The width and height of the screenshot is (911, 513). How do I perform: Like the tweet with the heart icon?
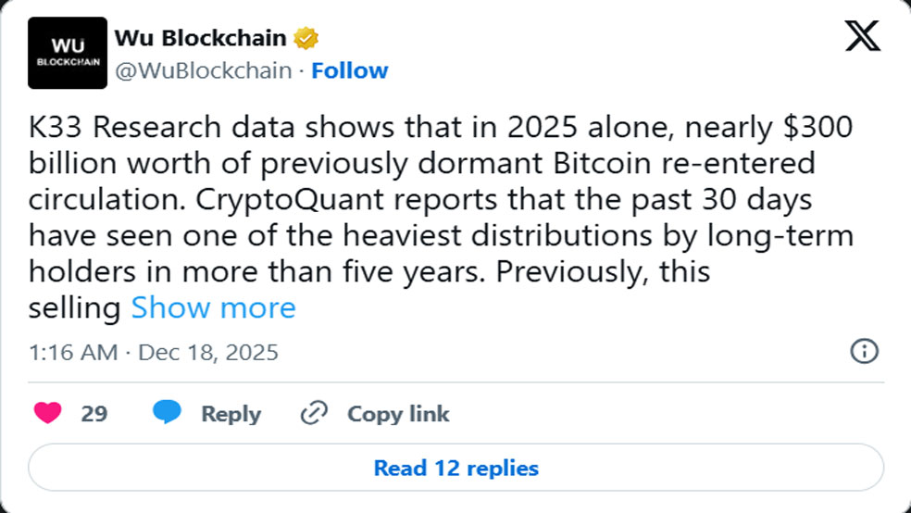coord(48,413)
